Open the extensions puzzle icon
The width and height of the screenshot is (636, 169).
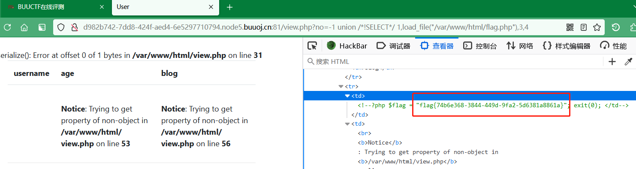coord(633,27)
